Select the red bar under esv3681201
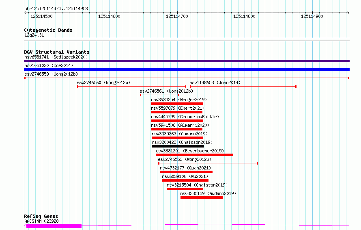361x230 pixels. point(194,155)
